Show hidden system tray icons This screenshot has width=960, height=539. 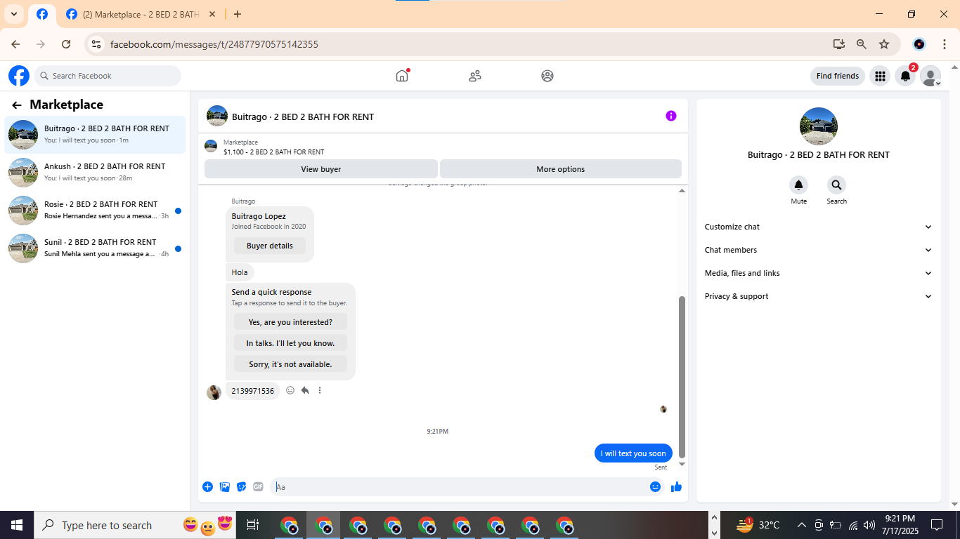click(801, 525)
